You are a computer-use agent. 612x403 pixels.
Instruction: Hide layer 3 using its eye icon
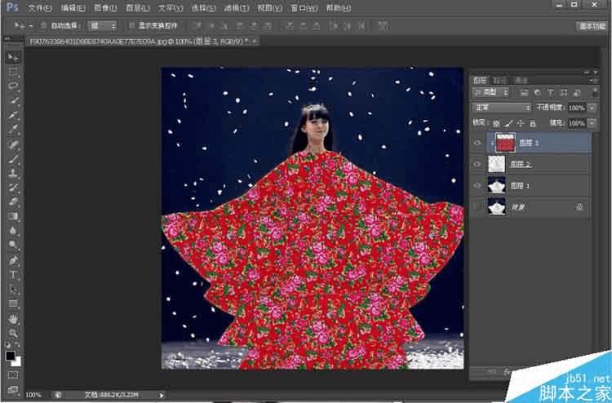pos(477,143)
